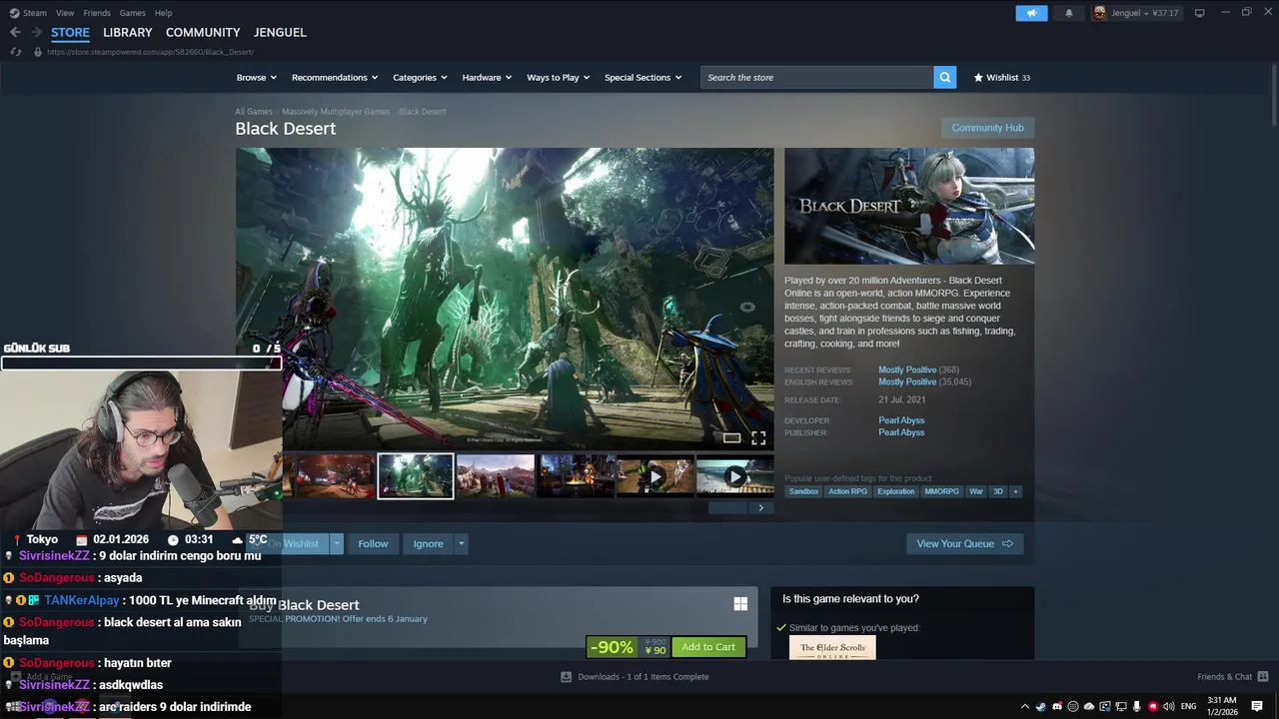The height and width of the screenshot is (719, 1279).
Task: Open the Help menu
Action: tap(164, 13)
